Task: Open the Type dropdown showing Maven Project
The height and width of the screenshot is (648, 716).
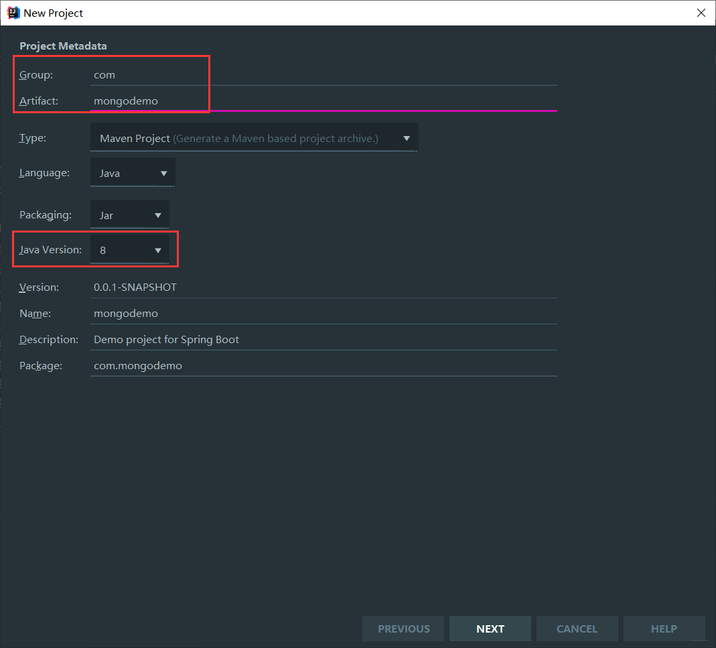Action: (x=254, y=139)
